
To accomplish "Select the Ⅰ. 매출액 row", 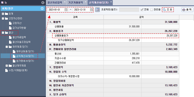I will click(113, 22).
